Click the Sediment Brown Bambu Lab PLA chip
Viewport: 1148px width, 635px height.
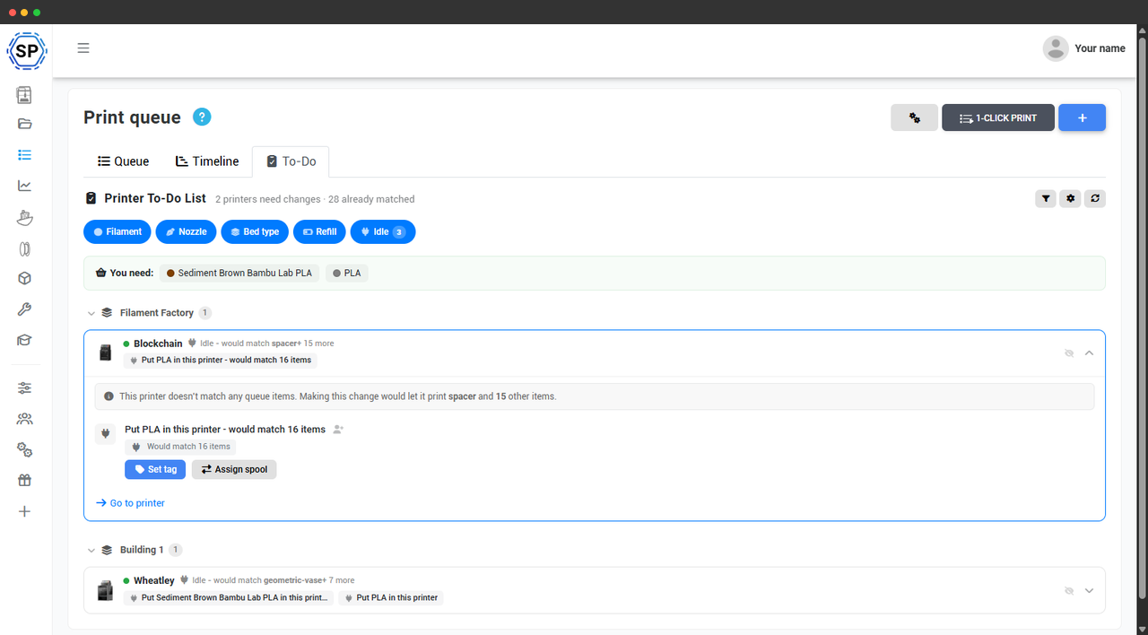click(x=239, y=273)
